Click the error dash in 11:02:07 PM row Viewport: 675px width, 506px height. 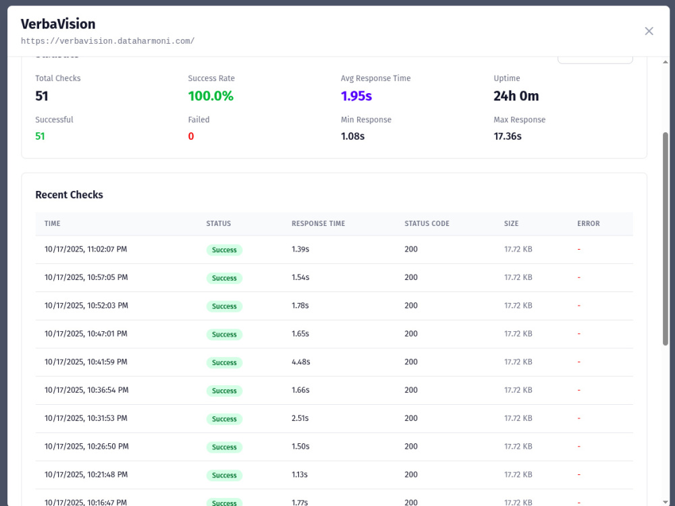[579, 249]
